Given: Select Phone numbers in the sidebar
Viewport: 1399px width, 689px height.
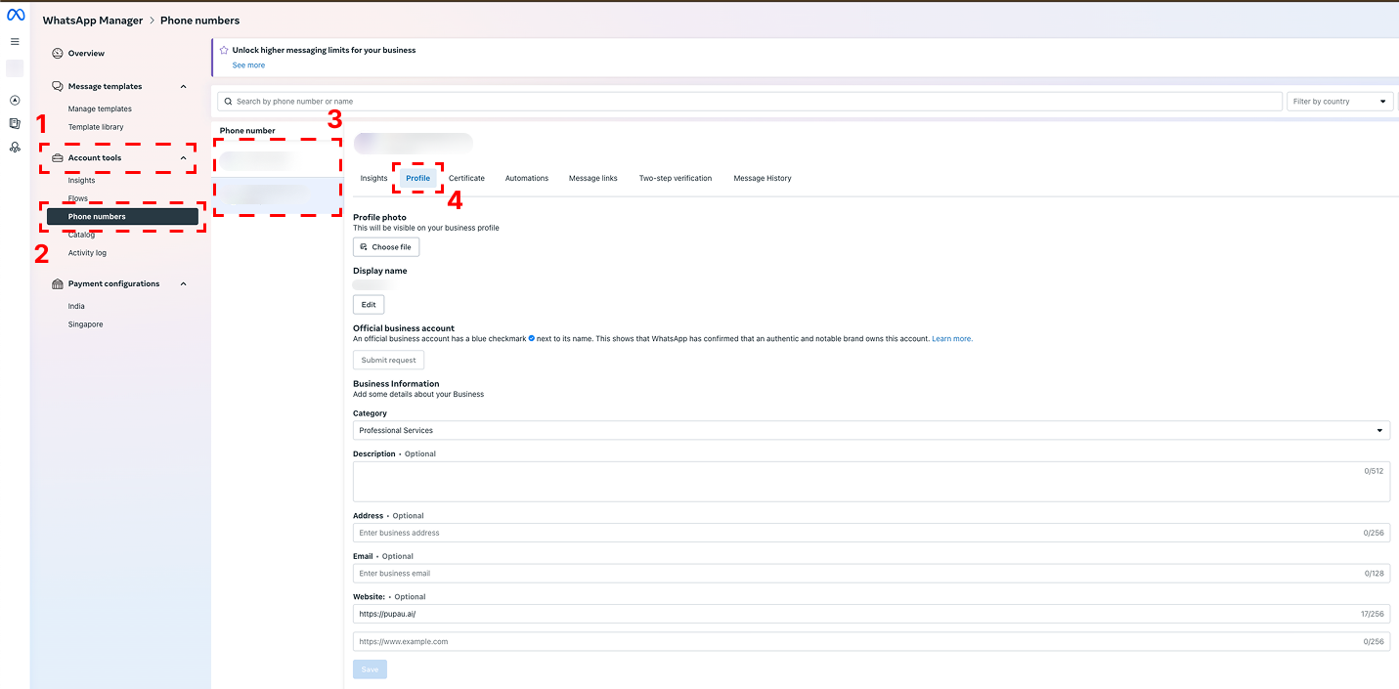Looking at the screenshot, I should point(122,217).
